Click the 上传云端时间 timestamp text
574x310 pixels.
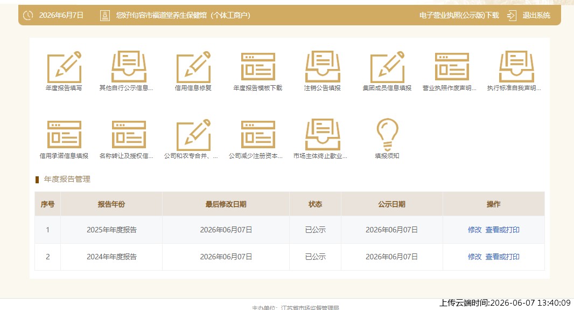click(505, 302)
